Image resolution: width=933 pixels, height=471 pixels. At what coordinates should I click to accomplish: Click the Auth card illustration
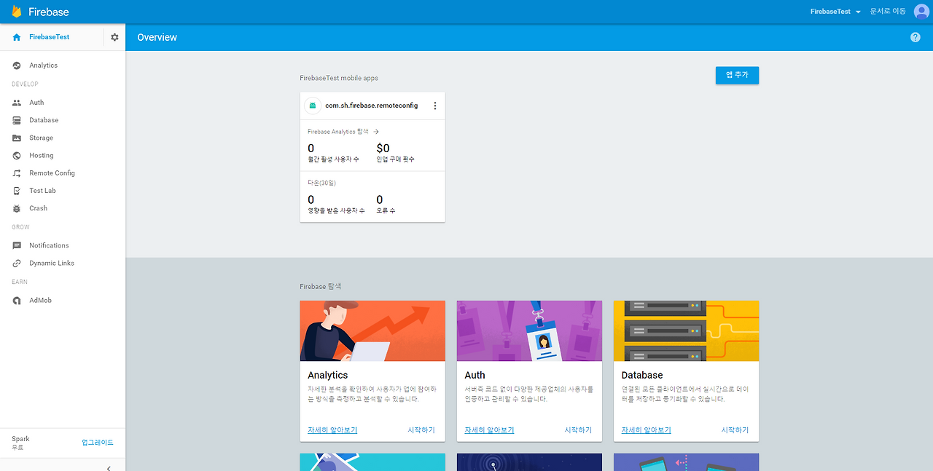pyautogui.click(x=529, y=331)
